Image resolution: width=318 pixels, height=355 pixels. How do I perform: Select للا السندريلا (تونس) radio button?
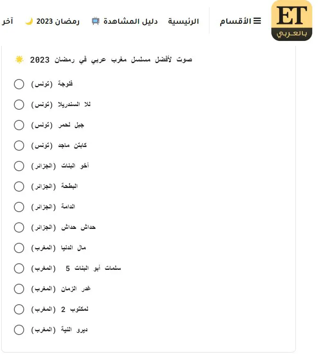coord(19,105)
